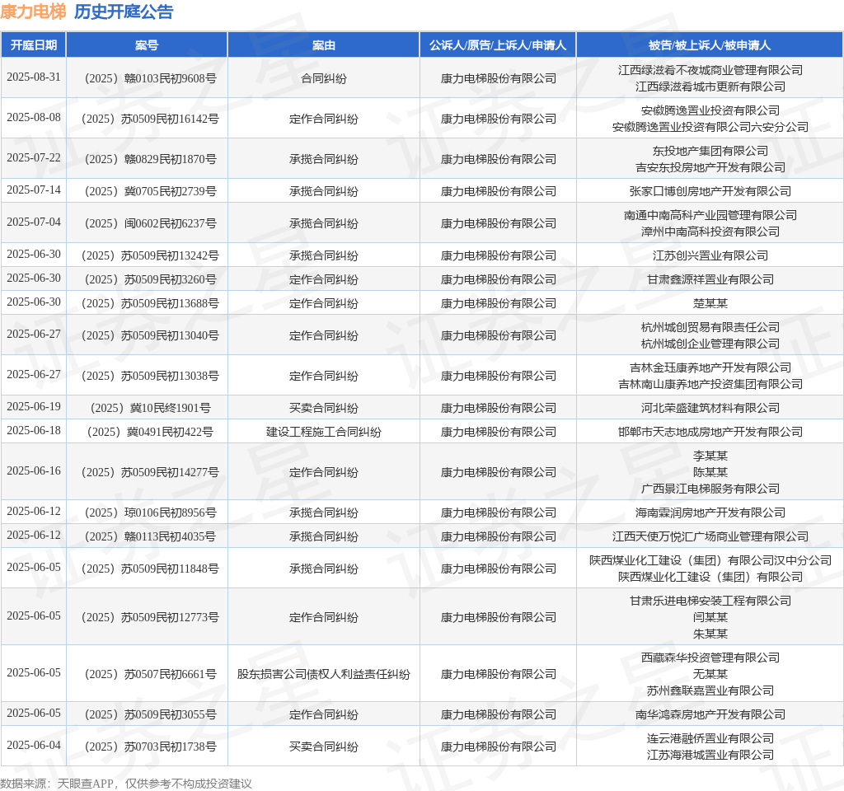The width and height of the screenshot is (844, 791).
Task: Click case number (2025)苏0509民初3260号
Action: tap(150, 280)
